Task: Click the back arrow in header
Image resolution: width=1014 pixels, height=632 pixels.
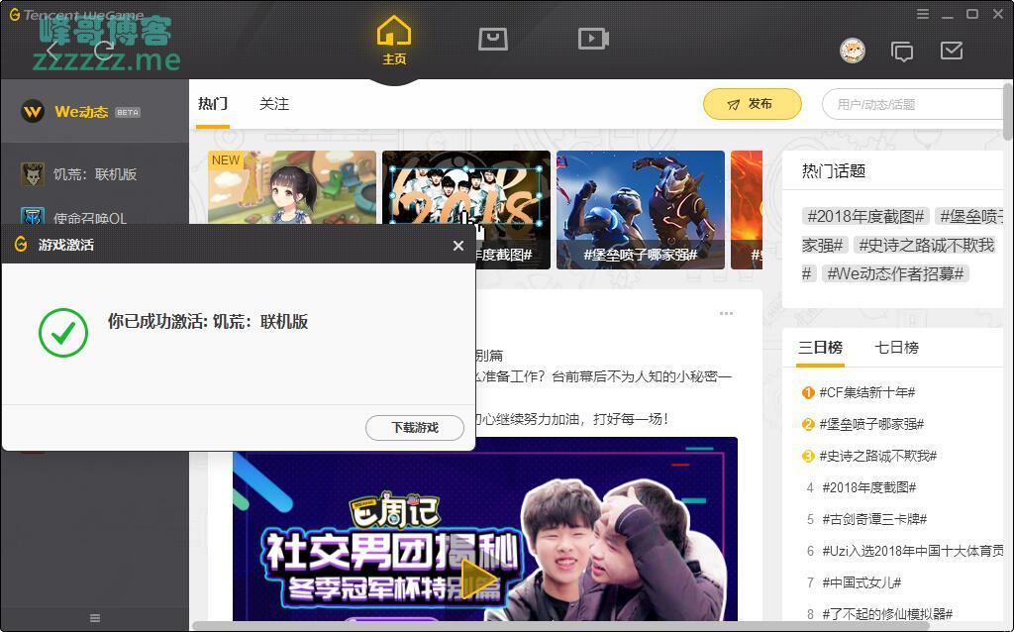Action: (x=53, y=51)
